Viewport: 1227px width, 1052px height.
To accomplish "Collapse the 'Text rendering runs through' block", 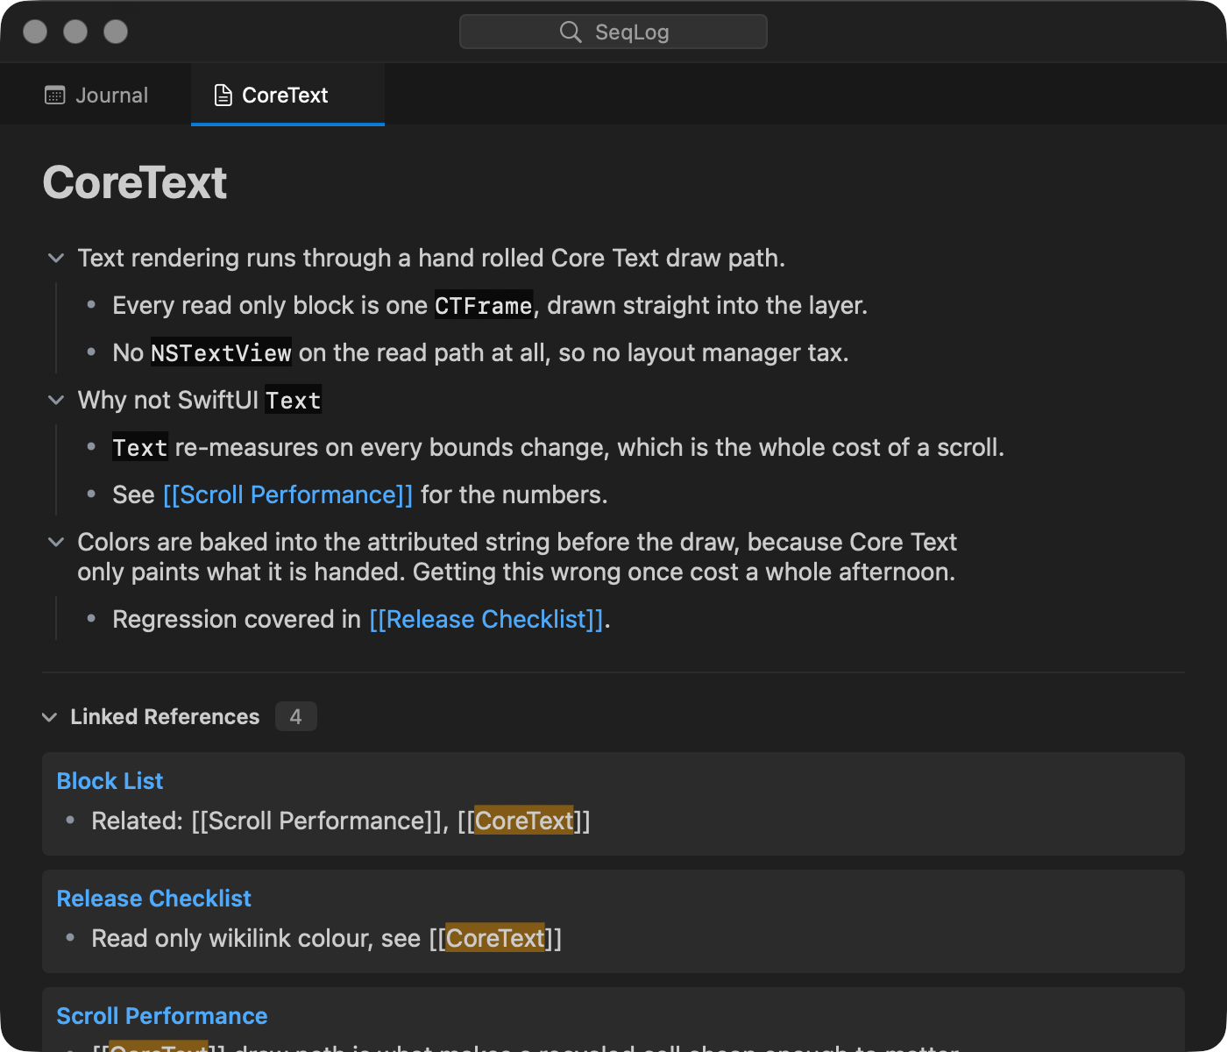I will (x=56, y=258).
